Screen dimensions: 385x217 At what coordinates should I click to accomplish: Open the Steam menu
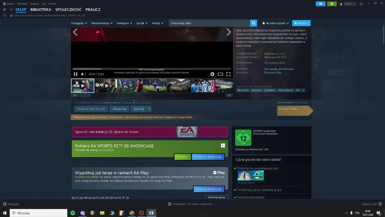pos(8,4)
